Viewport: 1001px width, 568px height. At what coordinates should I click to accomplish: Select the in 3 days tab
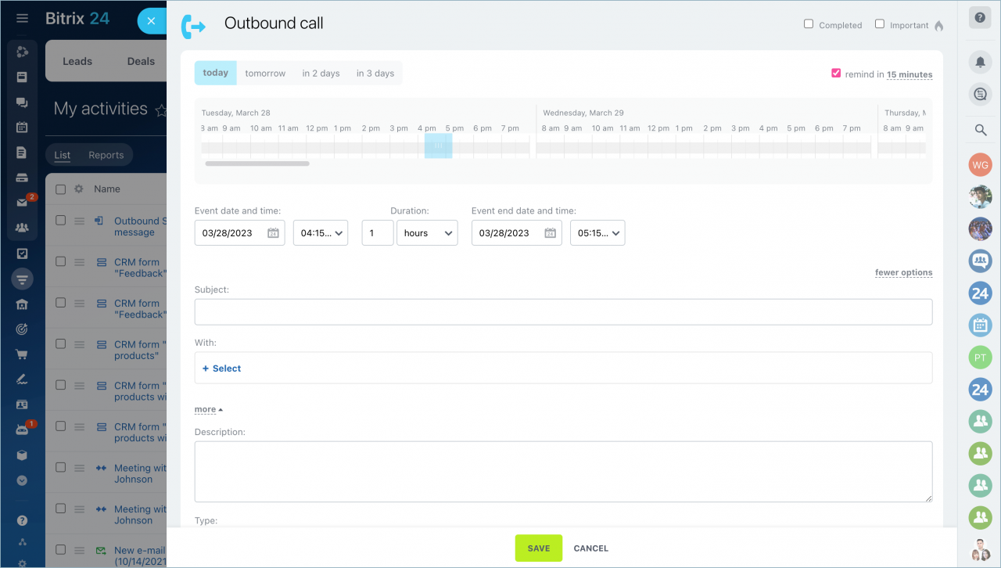tap(375, 73)
